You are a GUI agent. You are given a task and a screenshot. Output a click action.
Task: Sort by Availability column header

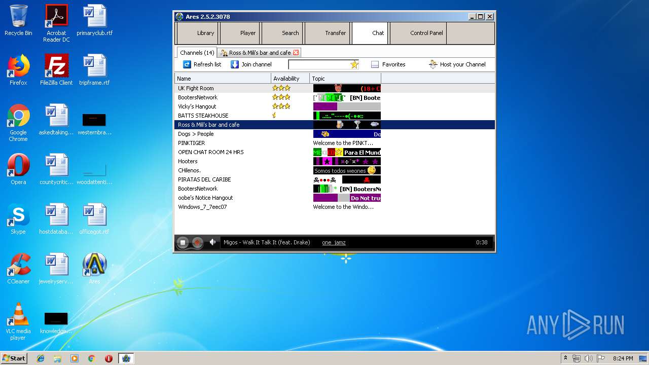(290, 79)
